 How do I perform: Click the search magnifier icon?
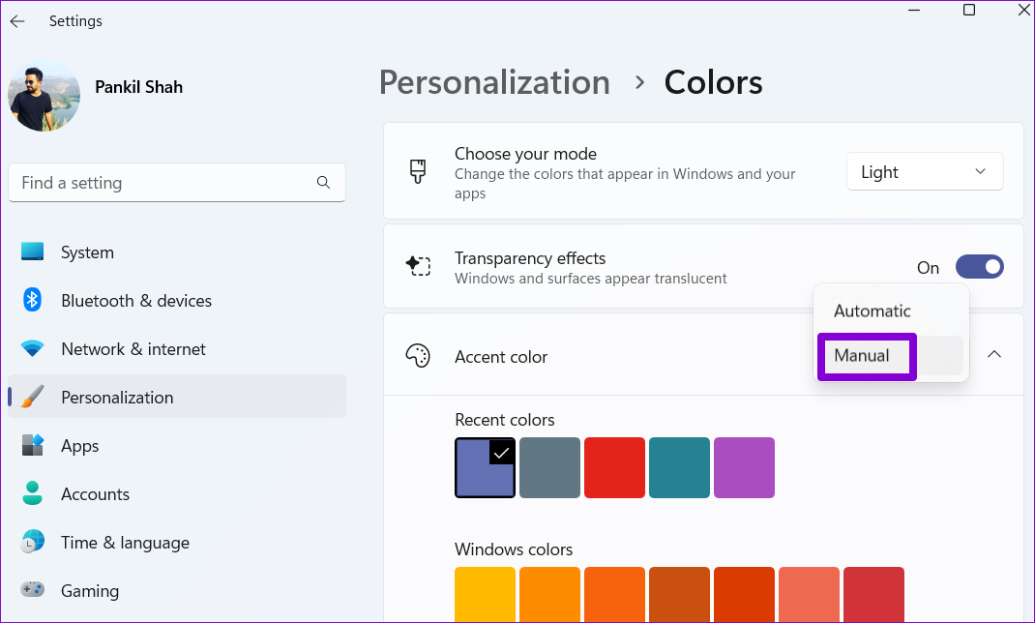pos(323,182)
